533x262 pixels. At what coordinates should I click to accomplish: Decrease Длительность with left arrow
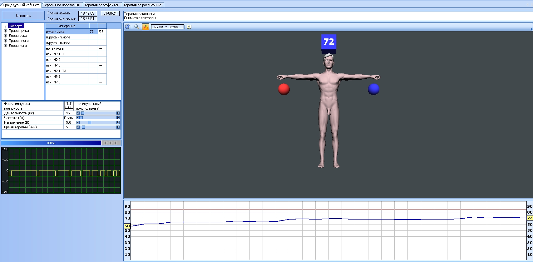78,113
